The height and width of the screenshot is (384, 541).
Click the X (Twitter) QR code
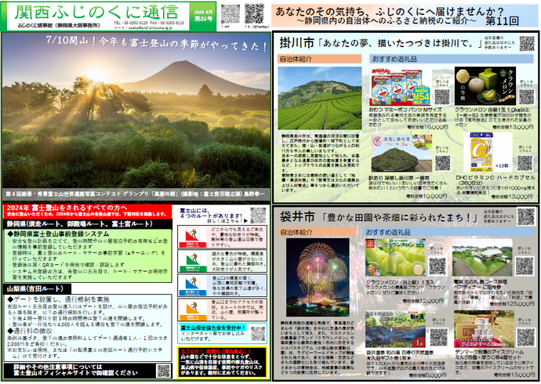point(254,13)
